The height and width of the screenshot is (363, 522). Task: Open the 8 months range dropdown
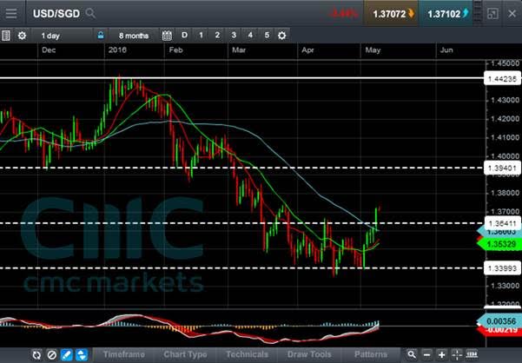coord(134,36)
